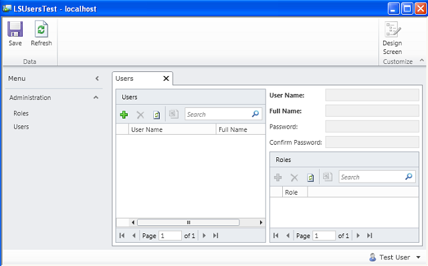
Task: Run search in the Users grid
Action: pos(255,114)
